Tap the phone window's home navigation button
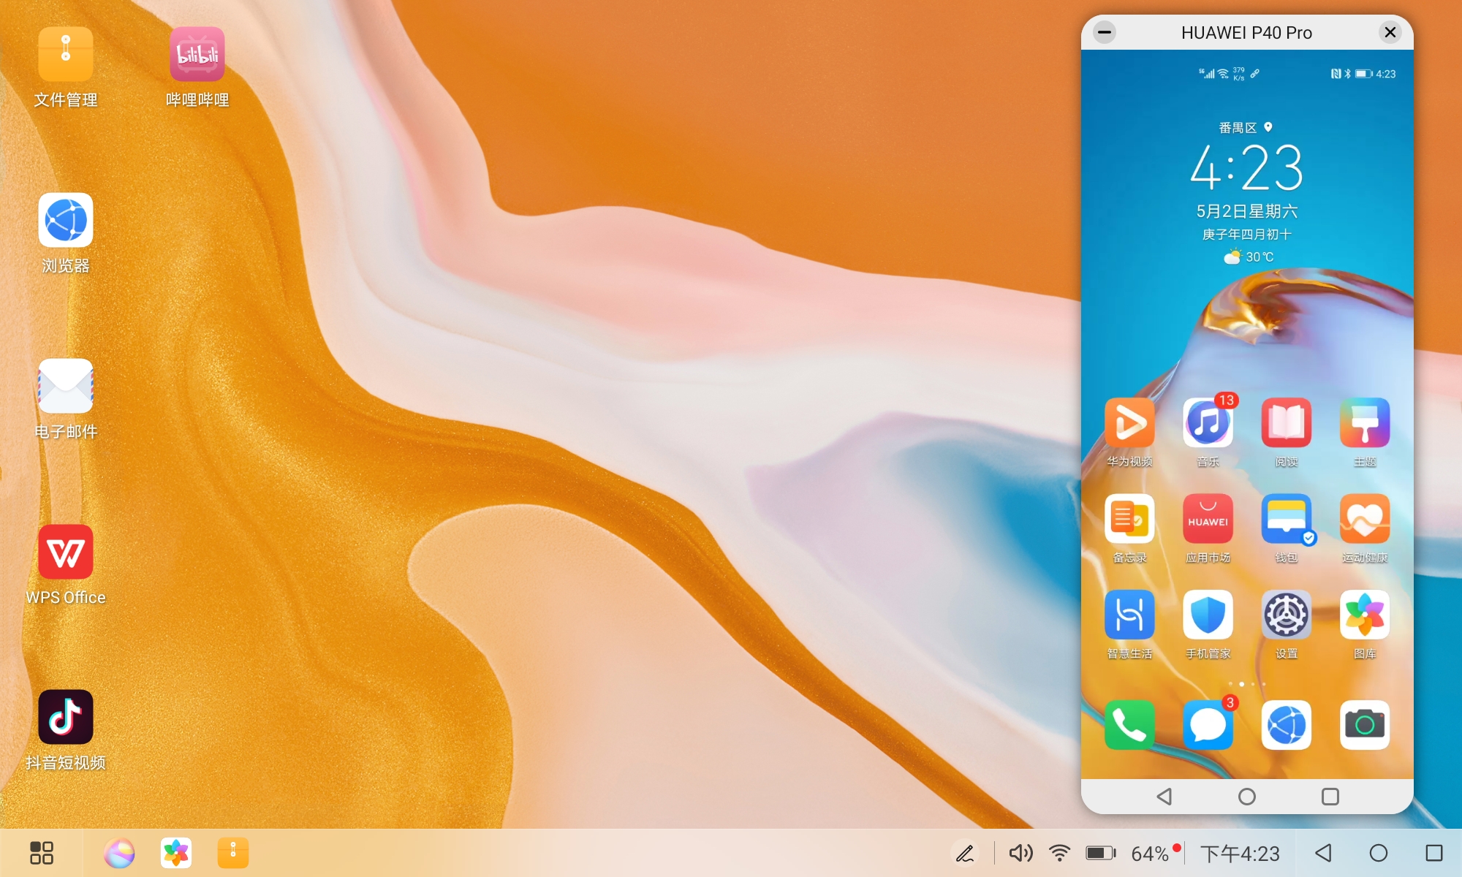1462x877 pixels. (1247, 797)
